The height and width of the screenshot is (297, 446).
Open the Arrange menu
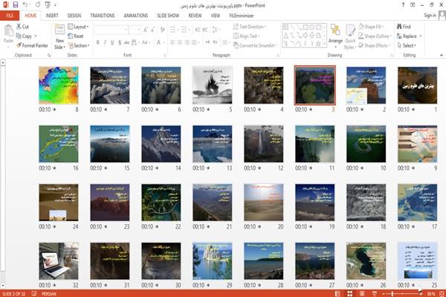pos(335,36)
